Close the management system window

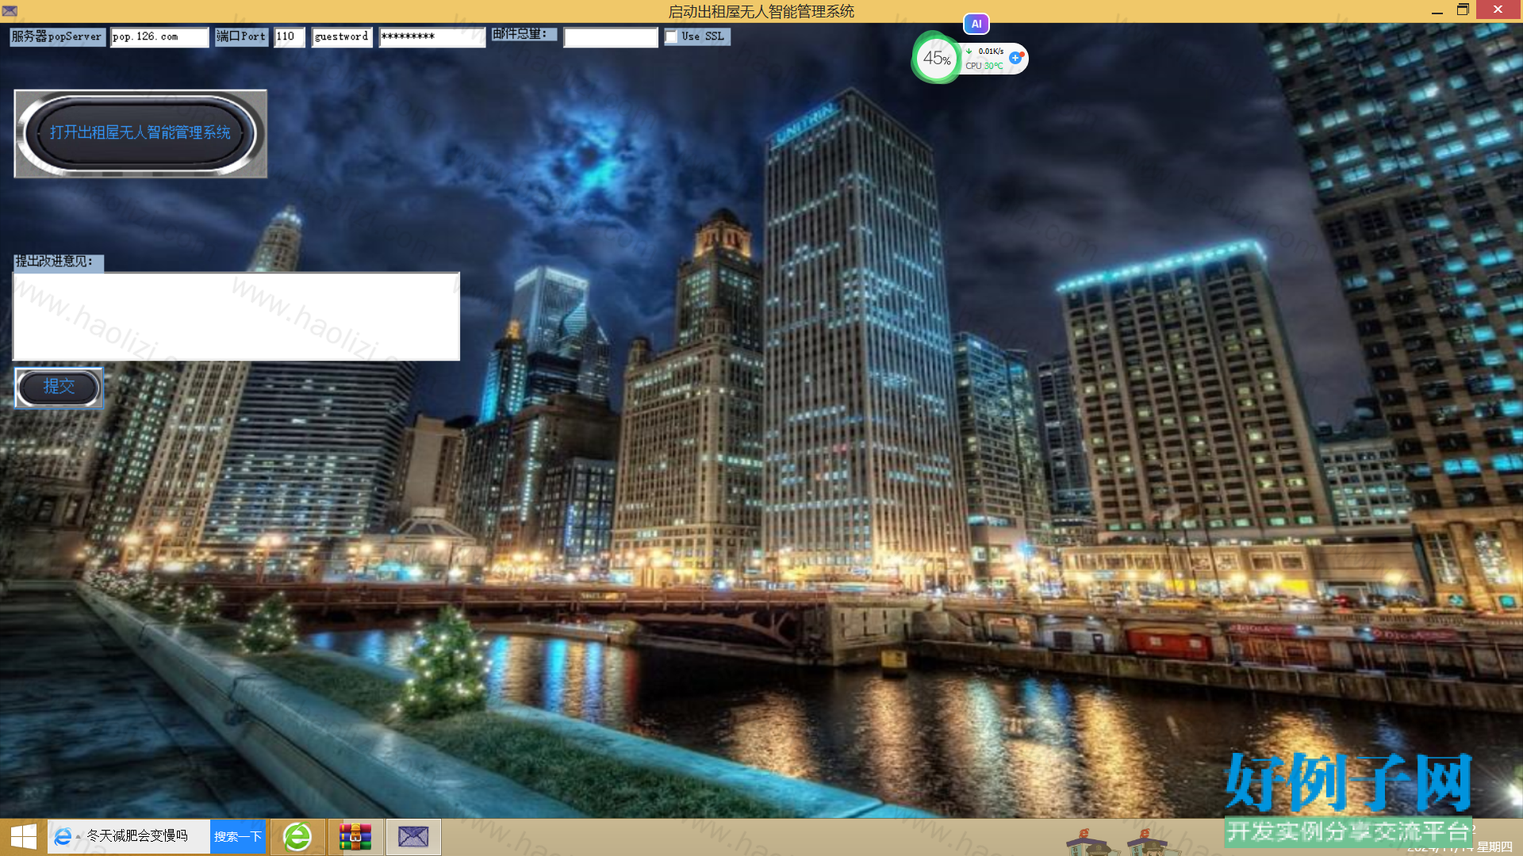(1498, 10)
